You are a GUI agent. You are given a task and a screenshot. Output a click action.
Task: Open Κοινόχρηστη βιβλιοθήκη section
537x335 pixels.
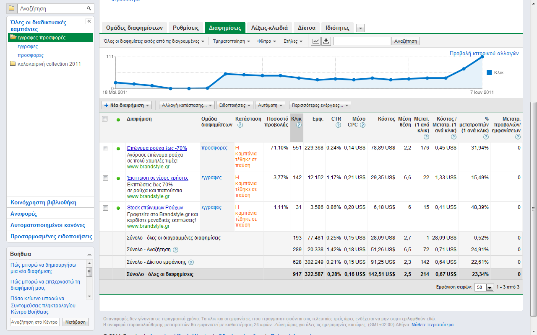click(x=44, y=202)
